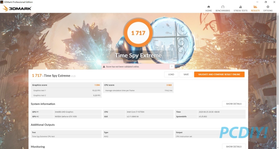Click the Test column header

34,132
